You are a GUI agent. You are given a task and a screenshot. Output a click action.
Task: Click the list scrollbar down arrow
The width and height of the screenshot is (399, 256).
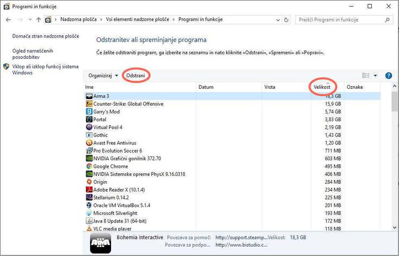tap(395, 227)
